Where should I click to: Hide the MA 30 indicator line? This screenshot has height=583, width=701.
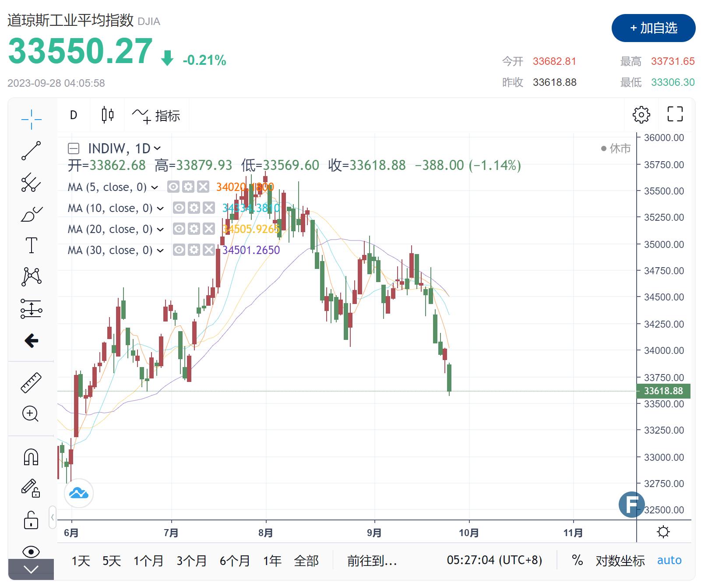[x=179, y=250]
